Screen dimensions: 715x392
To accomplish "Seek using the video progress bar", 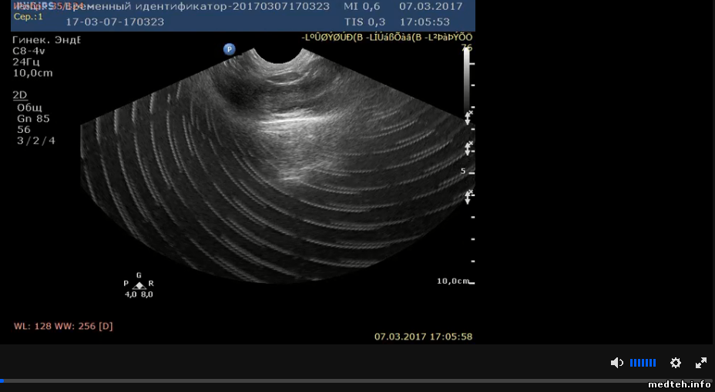I will point(308,380).
